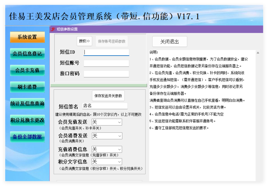
Task: Expand the 积分文字信息 dropdown
Action: 107,162
